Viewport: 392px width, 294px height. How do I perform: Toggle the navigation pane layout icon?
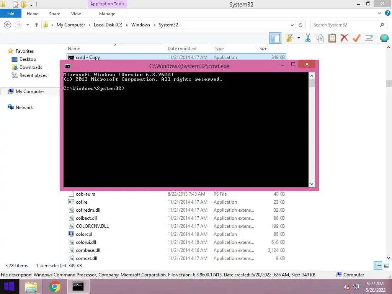pos(275,38)
